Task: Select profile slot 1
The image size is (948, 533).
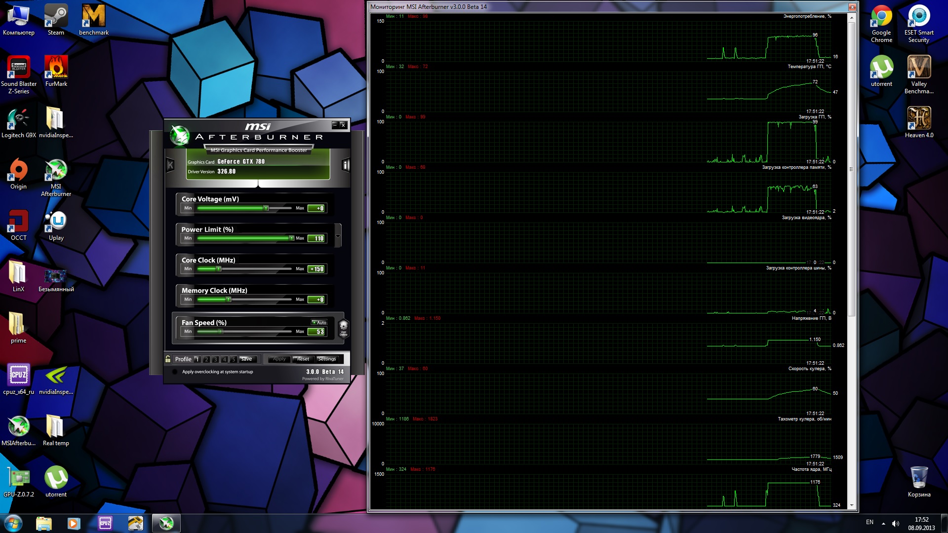Action: pos(197,359)
